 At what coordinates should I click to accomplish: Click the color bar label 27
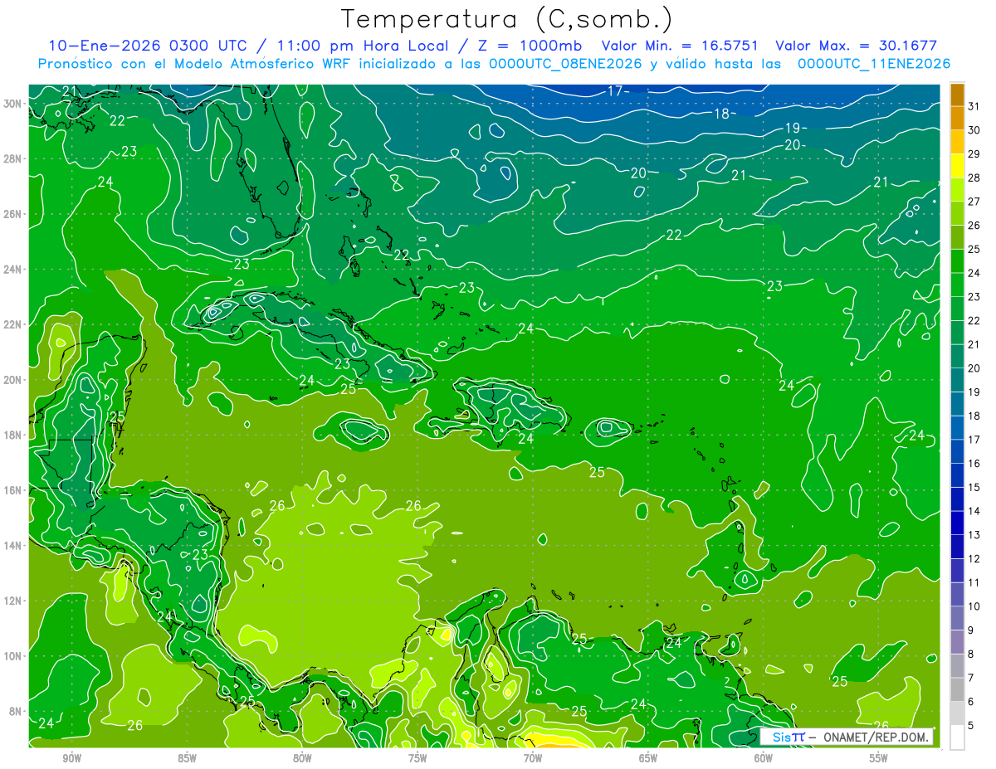[x=975, y=202]
